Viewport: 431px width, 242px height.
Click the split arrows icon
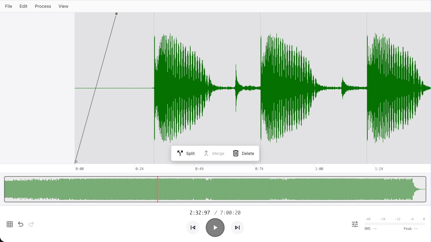tap(180, 153)
